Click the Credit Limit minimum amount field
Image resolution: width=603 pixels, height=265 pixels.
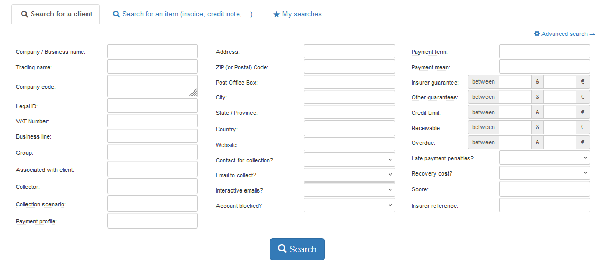pos(514,112)
